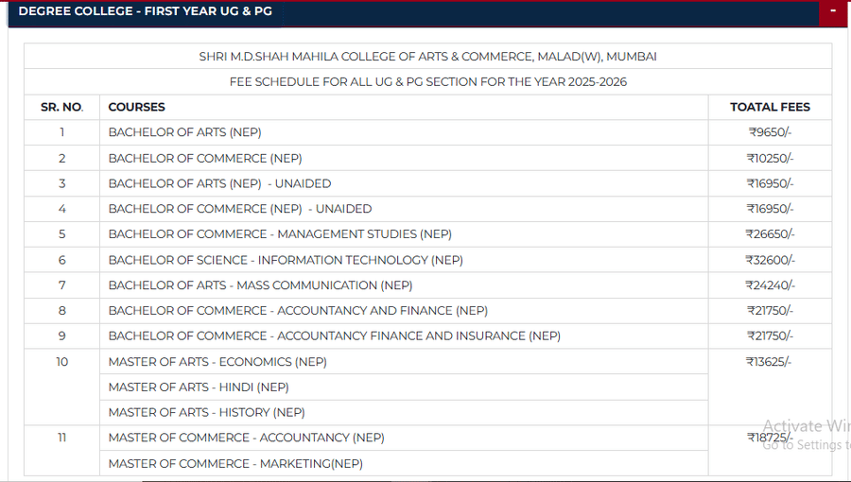The image size is (851, 482).
Task: Click Master of Commerce Marketing(NEP) row
Action: point(235,464)
